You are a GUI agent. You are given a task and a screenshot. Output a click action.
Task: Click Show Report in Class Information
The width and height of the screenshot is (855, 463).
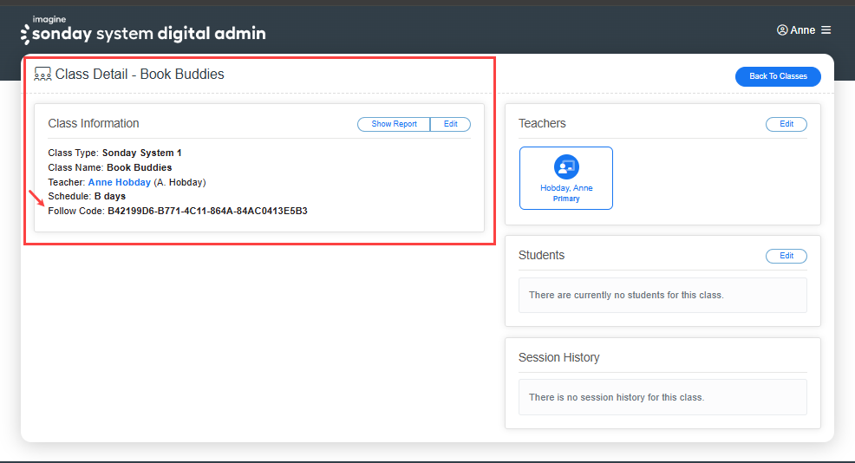(394, 124)
